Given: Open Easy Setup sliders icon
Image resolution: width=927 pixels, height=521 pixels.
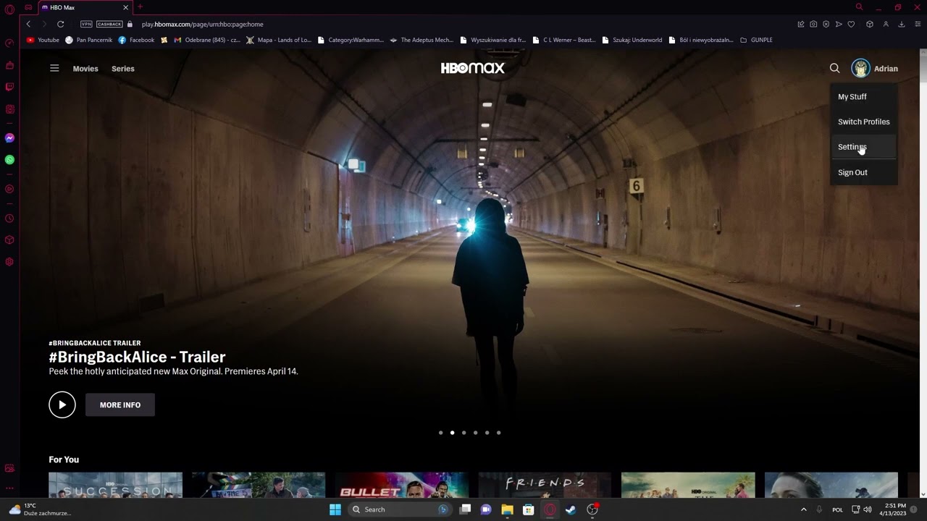Looking at the screenshot, I should pos(918,24).
